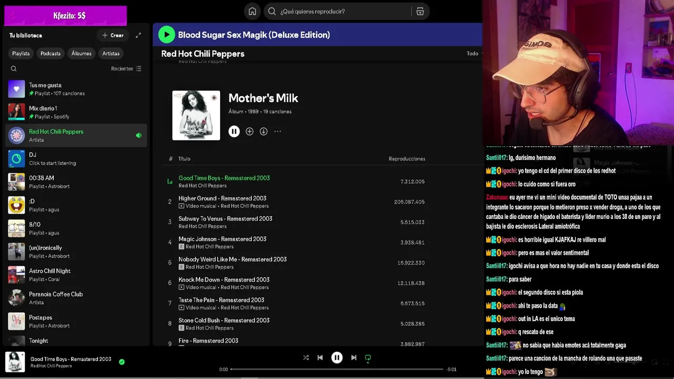Image resolution: width=674 pixels, height=379 pixels.
Task: Click the Crear button in library
Action: [x=113, y=35]
